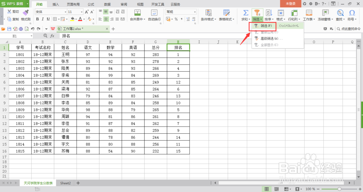Image resolution: width=363 pixels, height=192 pixels.
Task: Click the fill color yellow paint bucket
Action: point(73,19)
